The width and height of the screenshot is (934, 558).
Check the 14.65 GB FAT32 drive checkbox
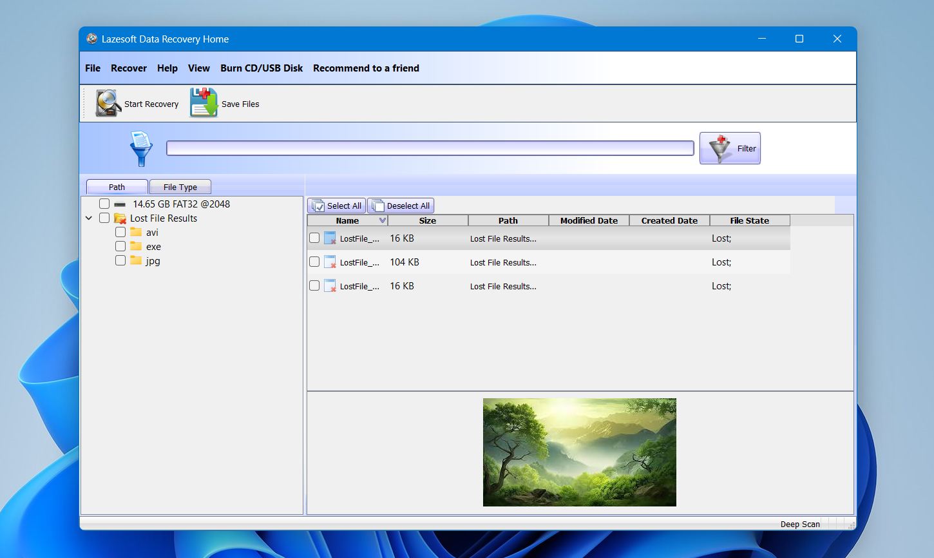point(104,204)
